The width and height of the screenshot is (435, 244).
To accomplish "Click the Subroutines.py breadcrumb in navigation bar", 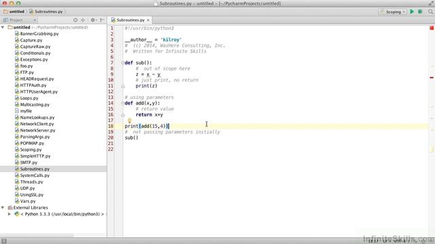I will (x=46, y=12).
